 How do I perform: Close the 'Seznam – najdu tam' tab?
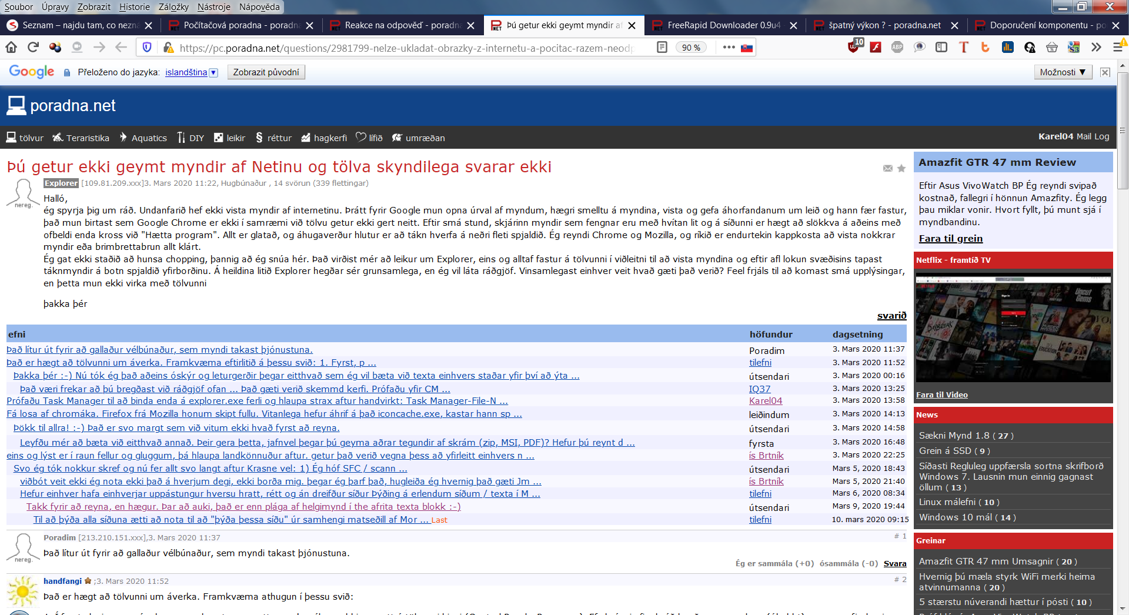[x=149, y=25]
